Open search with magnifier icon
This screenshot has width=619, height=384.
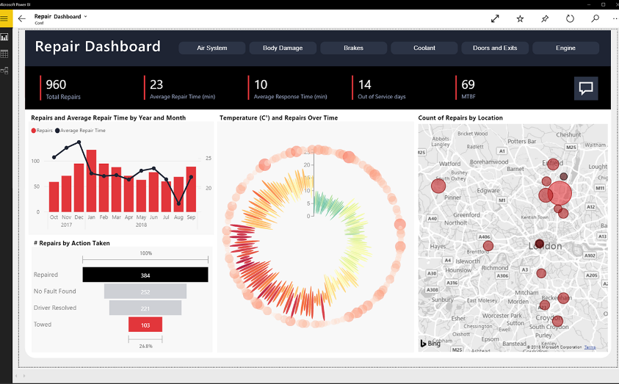[x=595, y=18]
